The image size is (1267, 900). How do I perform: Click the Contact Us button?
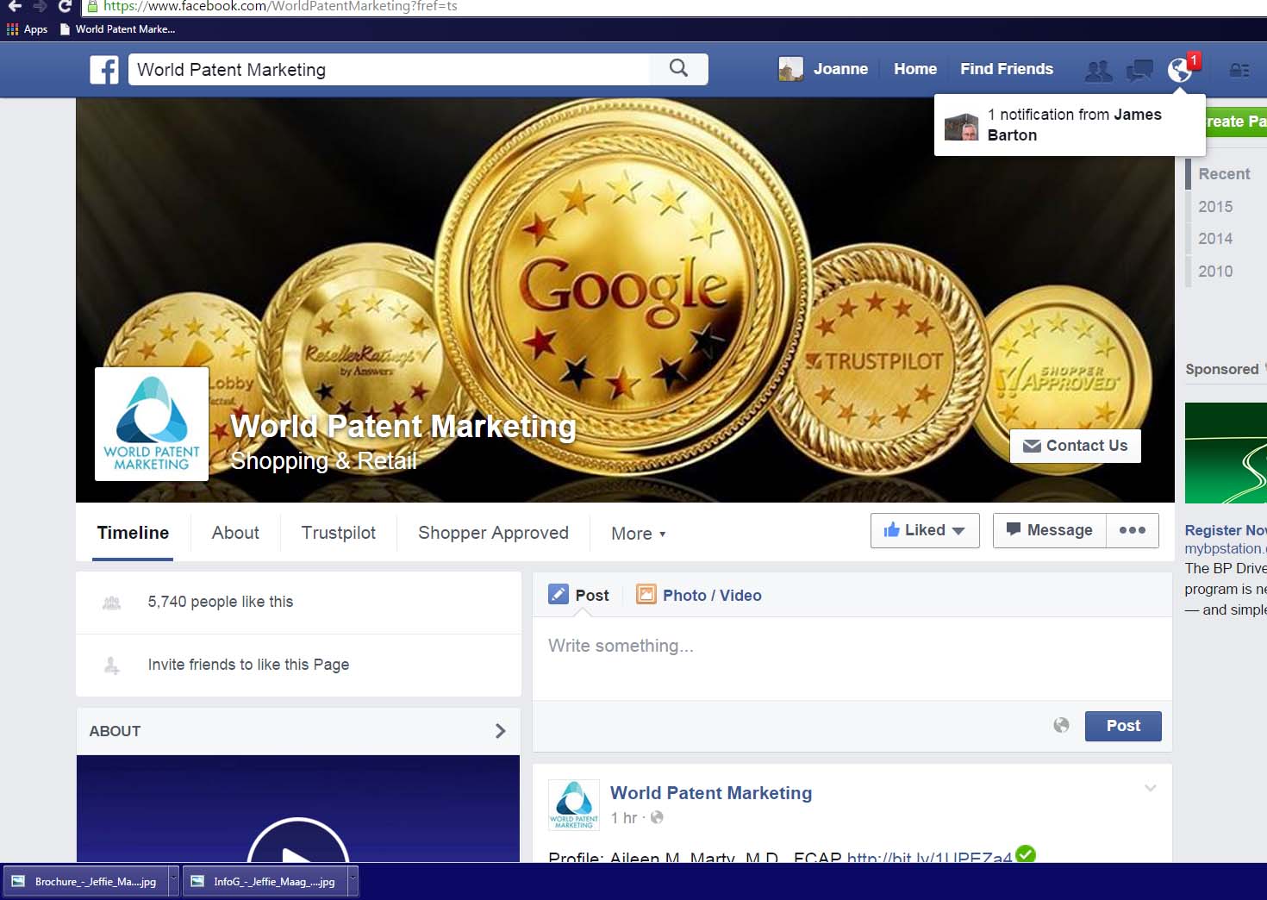coord(1075,446)
